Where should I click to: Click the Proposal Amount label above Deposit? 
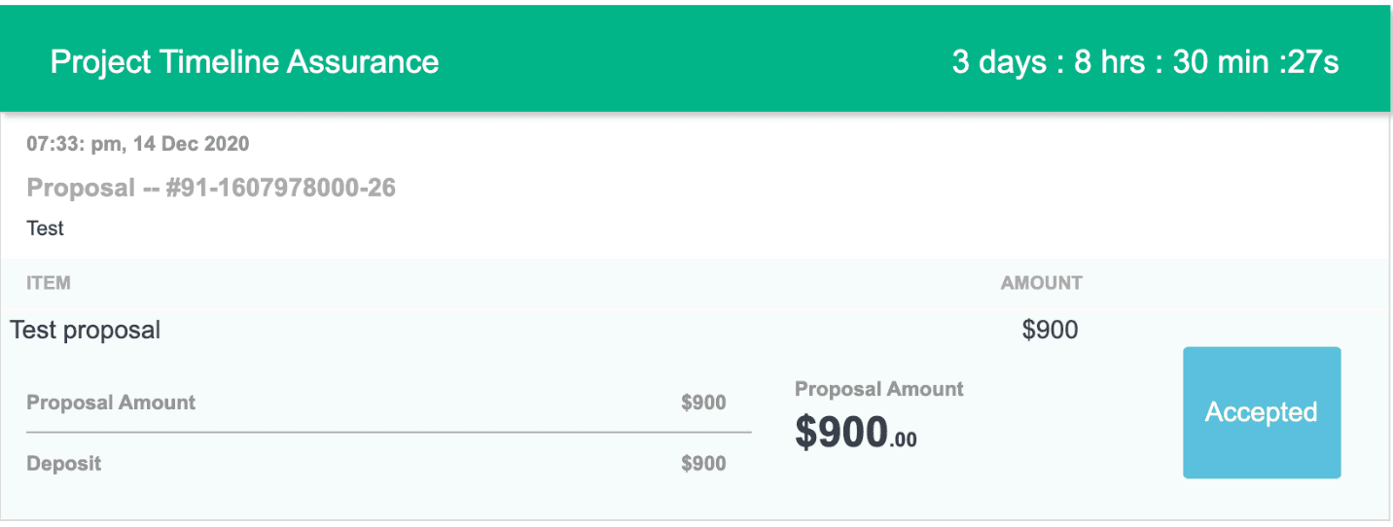tap(111, 403)
